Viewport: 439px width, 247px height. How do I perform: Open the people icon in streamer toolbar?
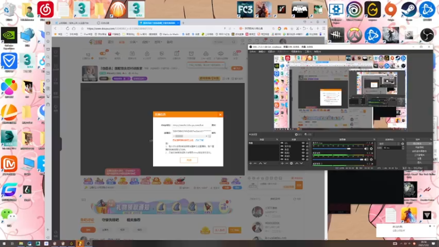pyautogui.click(x=235, y=54)
